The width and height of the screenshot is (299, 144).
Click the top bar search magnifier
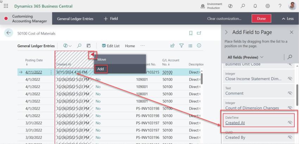click(x=243, y=6)
